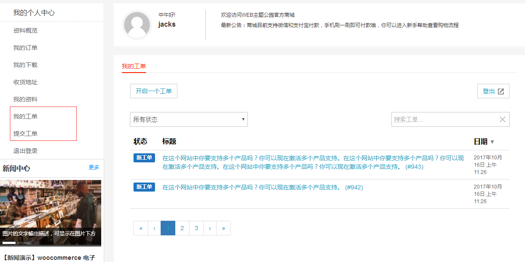The image size is (525, 262).
Task: Go to next page with › icon
Action: (x=210, y=228)
